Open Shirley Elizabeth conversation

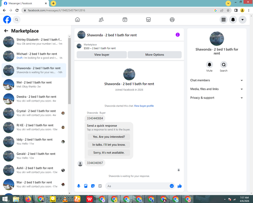coord(34,42)
